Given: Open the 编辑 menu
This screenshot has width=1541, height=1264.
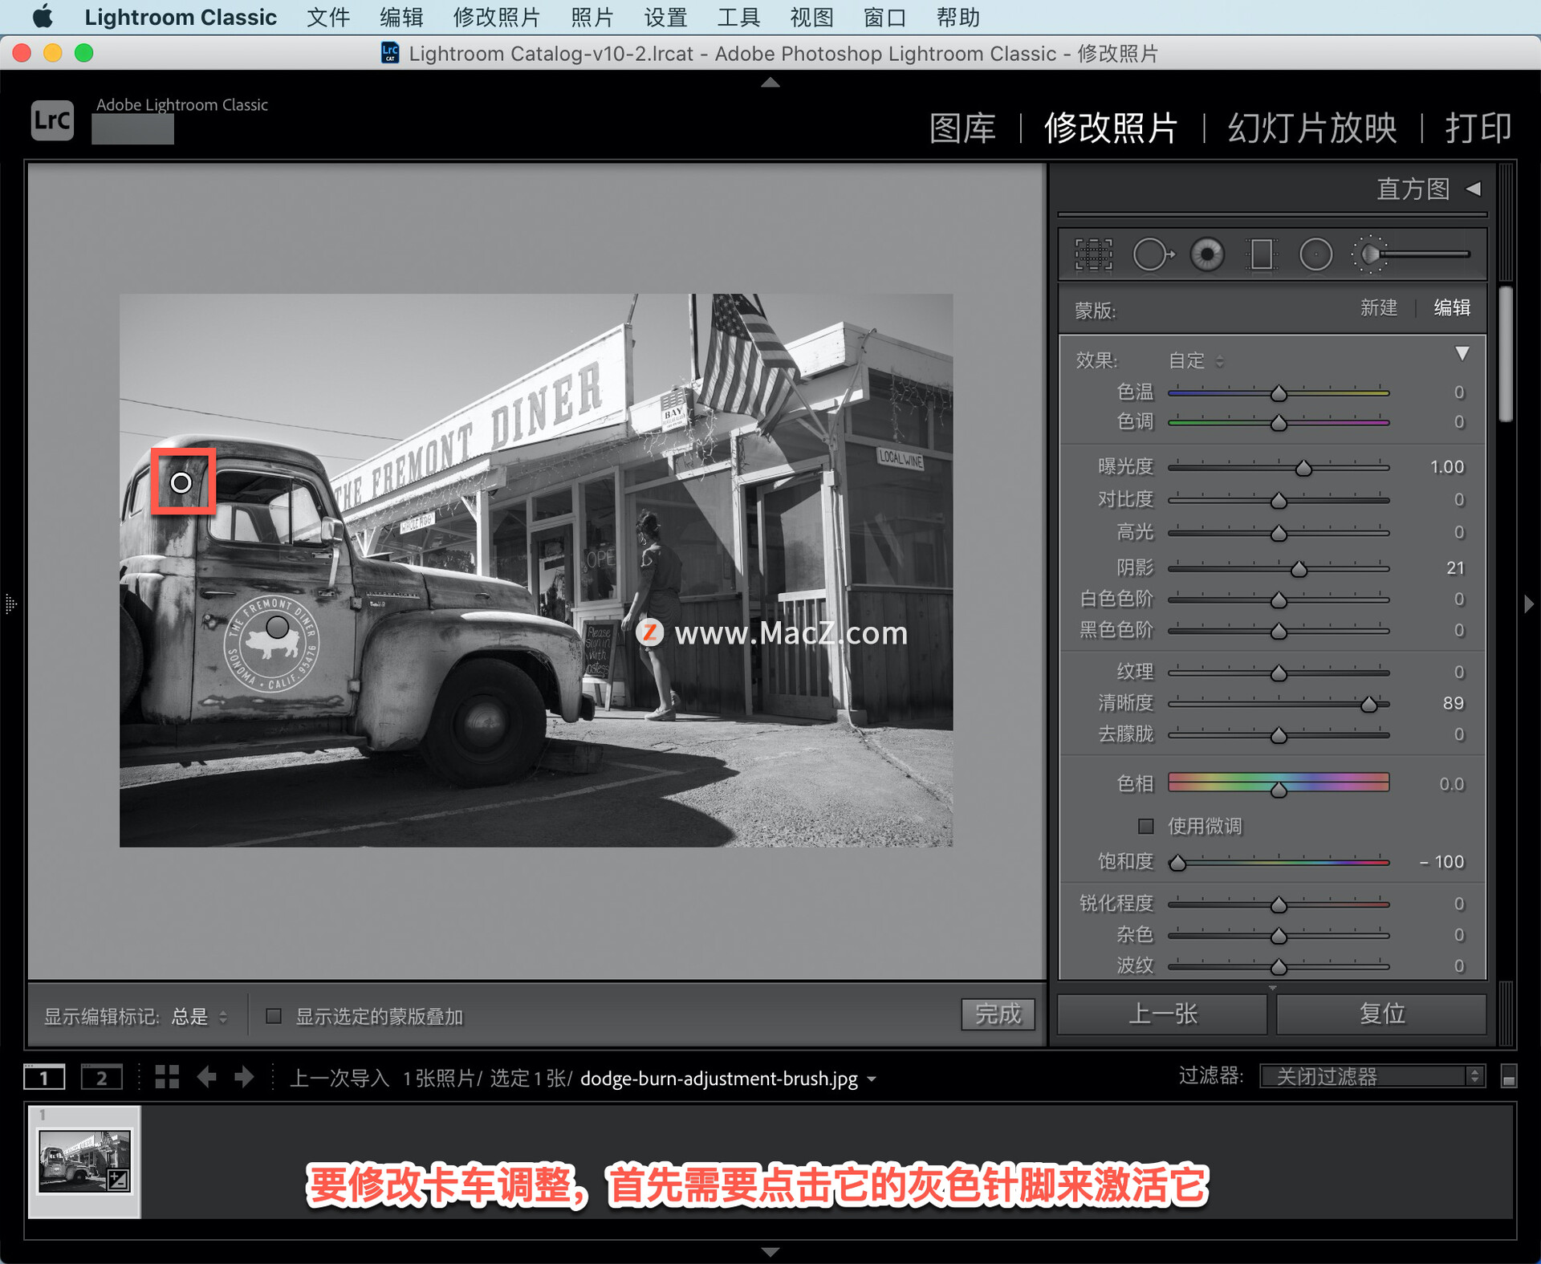Looking at the screenshot, I should tap(401, 17).
